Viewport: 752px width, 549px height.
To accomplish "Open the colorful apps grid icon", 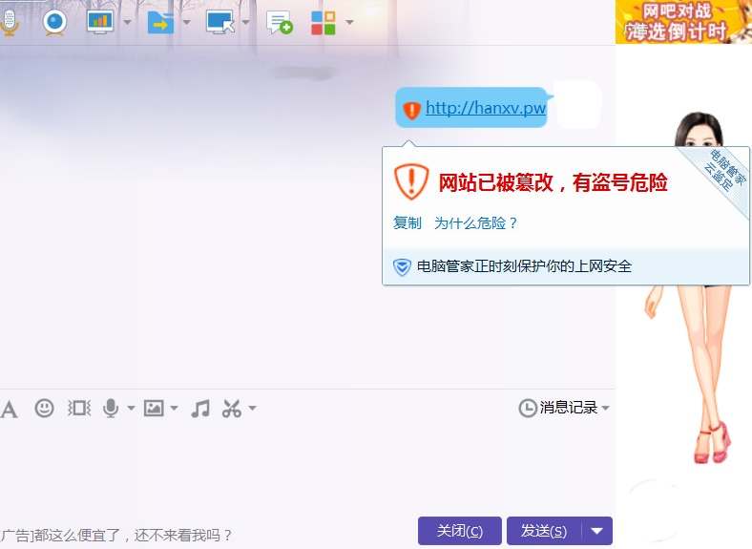I will (x=324, y=22).
